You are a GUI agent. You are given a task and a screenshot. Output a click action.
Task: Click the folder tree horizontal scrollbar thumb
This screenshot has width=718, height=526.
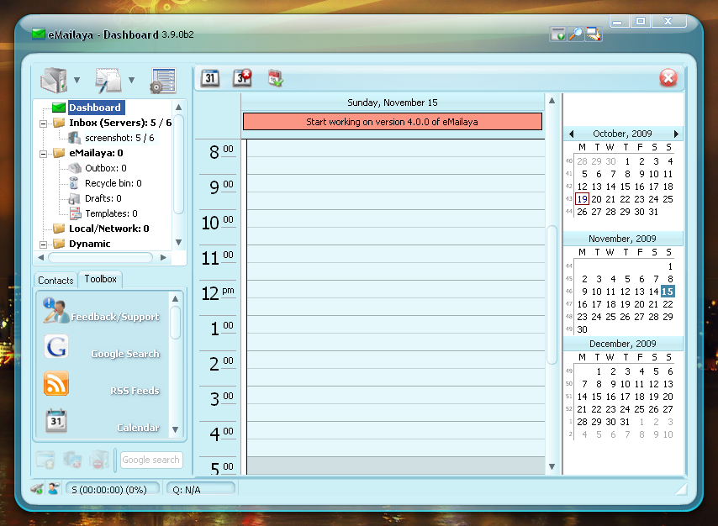point(101,258)
